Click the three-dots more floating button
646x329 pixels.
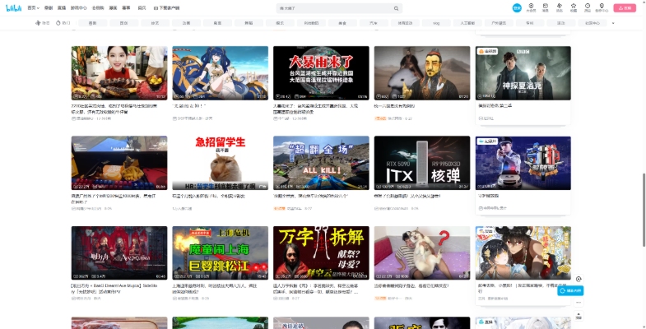click(x=579, y=302)
